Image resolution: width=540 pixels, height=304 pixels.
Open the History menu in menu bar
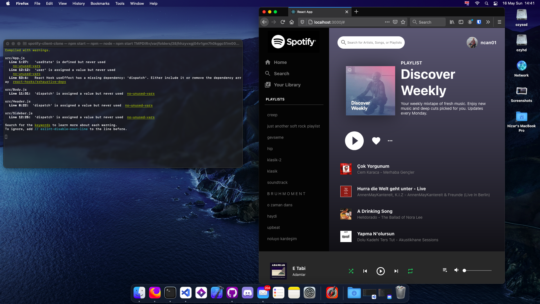click(x=78, y=3)
